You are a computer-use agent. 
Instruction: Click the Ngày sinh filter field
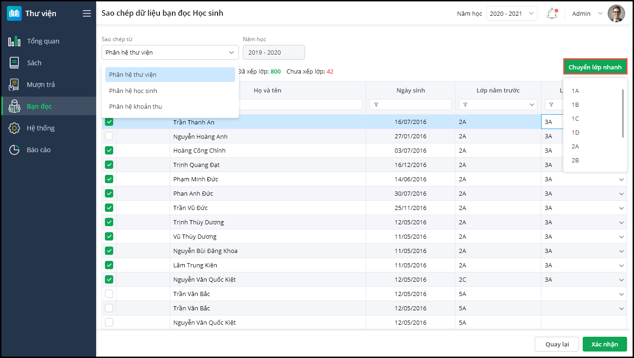[410, 105]
